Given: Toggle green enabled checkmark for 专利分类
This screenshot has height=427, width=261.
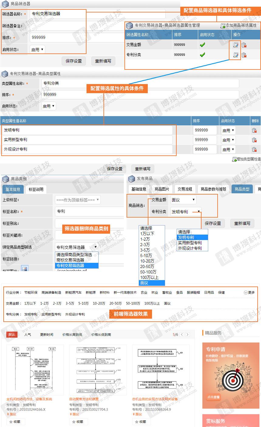Looking at the screenshot, I should point(202,55).
